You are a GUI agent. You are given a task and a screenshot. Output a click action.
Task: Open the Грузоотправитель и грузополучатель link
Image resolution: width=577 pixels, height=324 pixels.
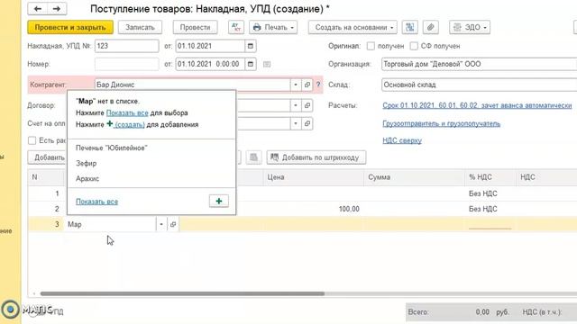(441, 123)
